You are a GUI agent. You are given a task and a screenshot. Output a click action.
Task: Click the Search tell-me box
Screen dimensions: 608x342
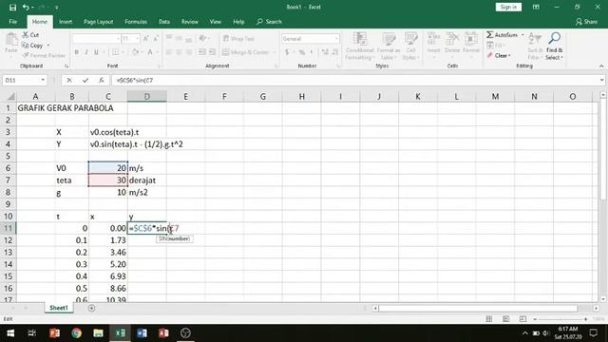point(269,22)
